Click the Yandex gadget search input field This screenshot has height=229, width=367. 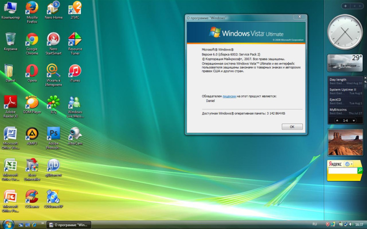(x=342, y=170)
